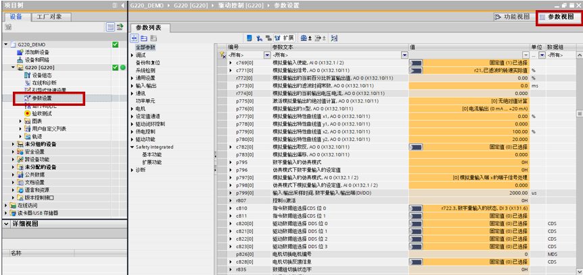The width and height of the screenshot is (583, 275).
Task: Click the 在线和诊断 icon in tree
Action: click(28, 82)
